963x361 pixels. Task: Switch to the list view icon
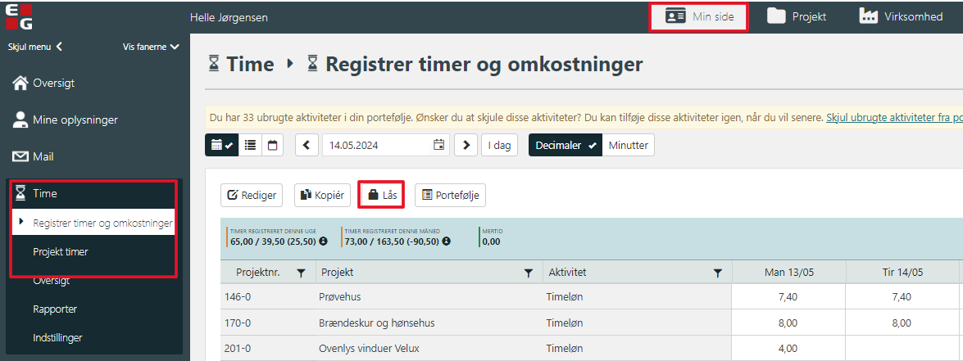tap(251, 145)
